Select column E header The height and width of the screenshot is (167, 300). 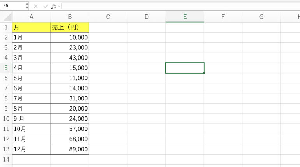185,17
